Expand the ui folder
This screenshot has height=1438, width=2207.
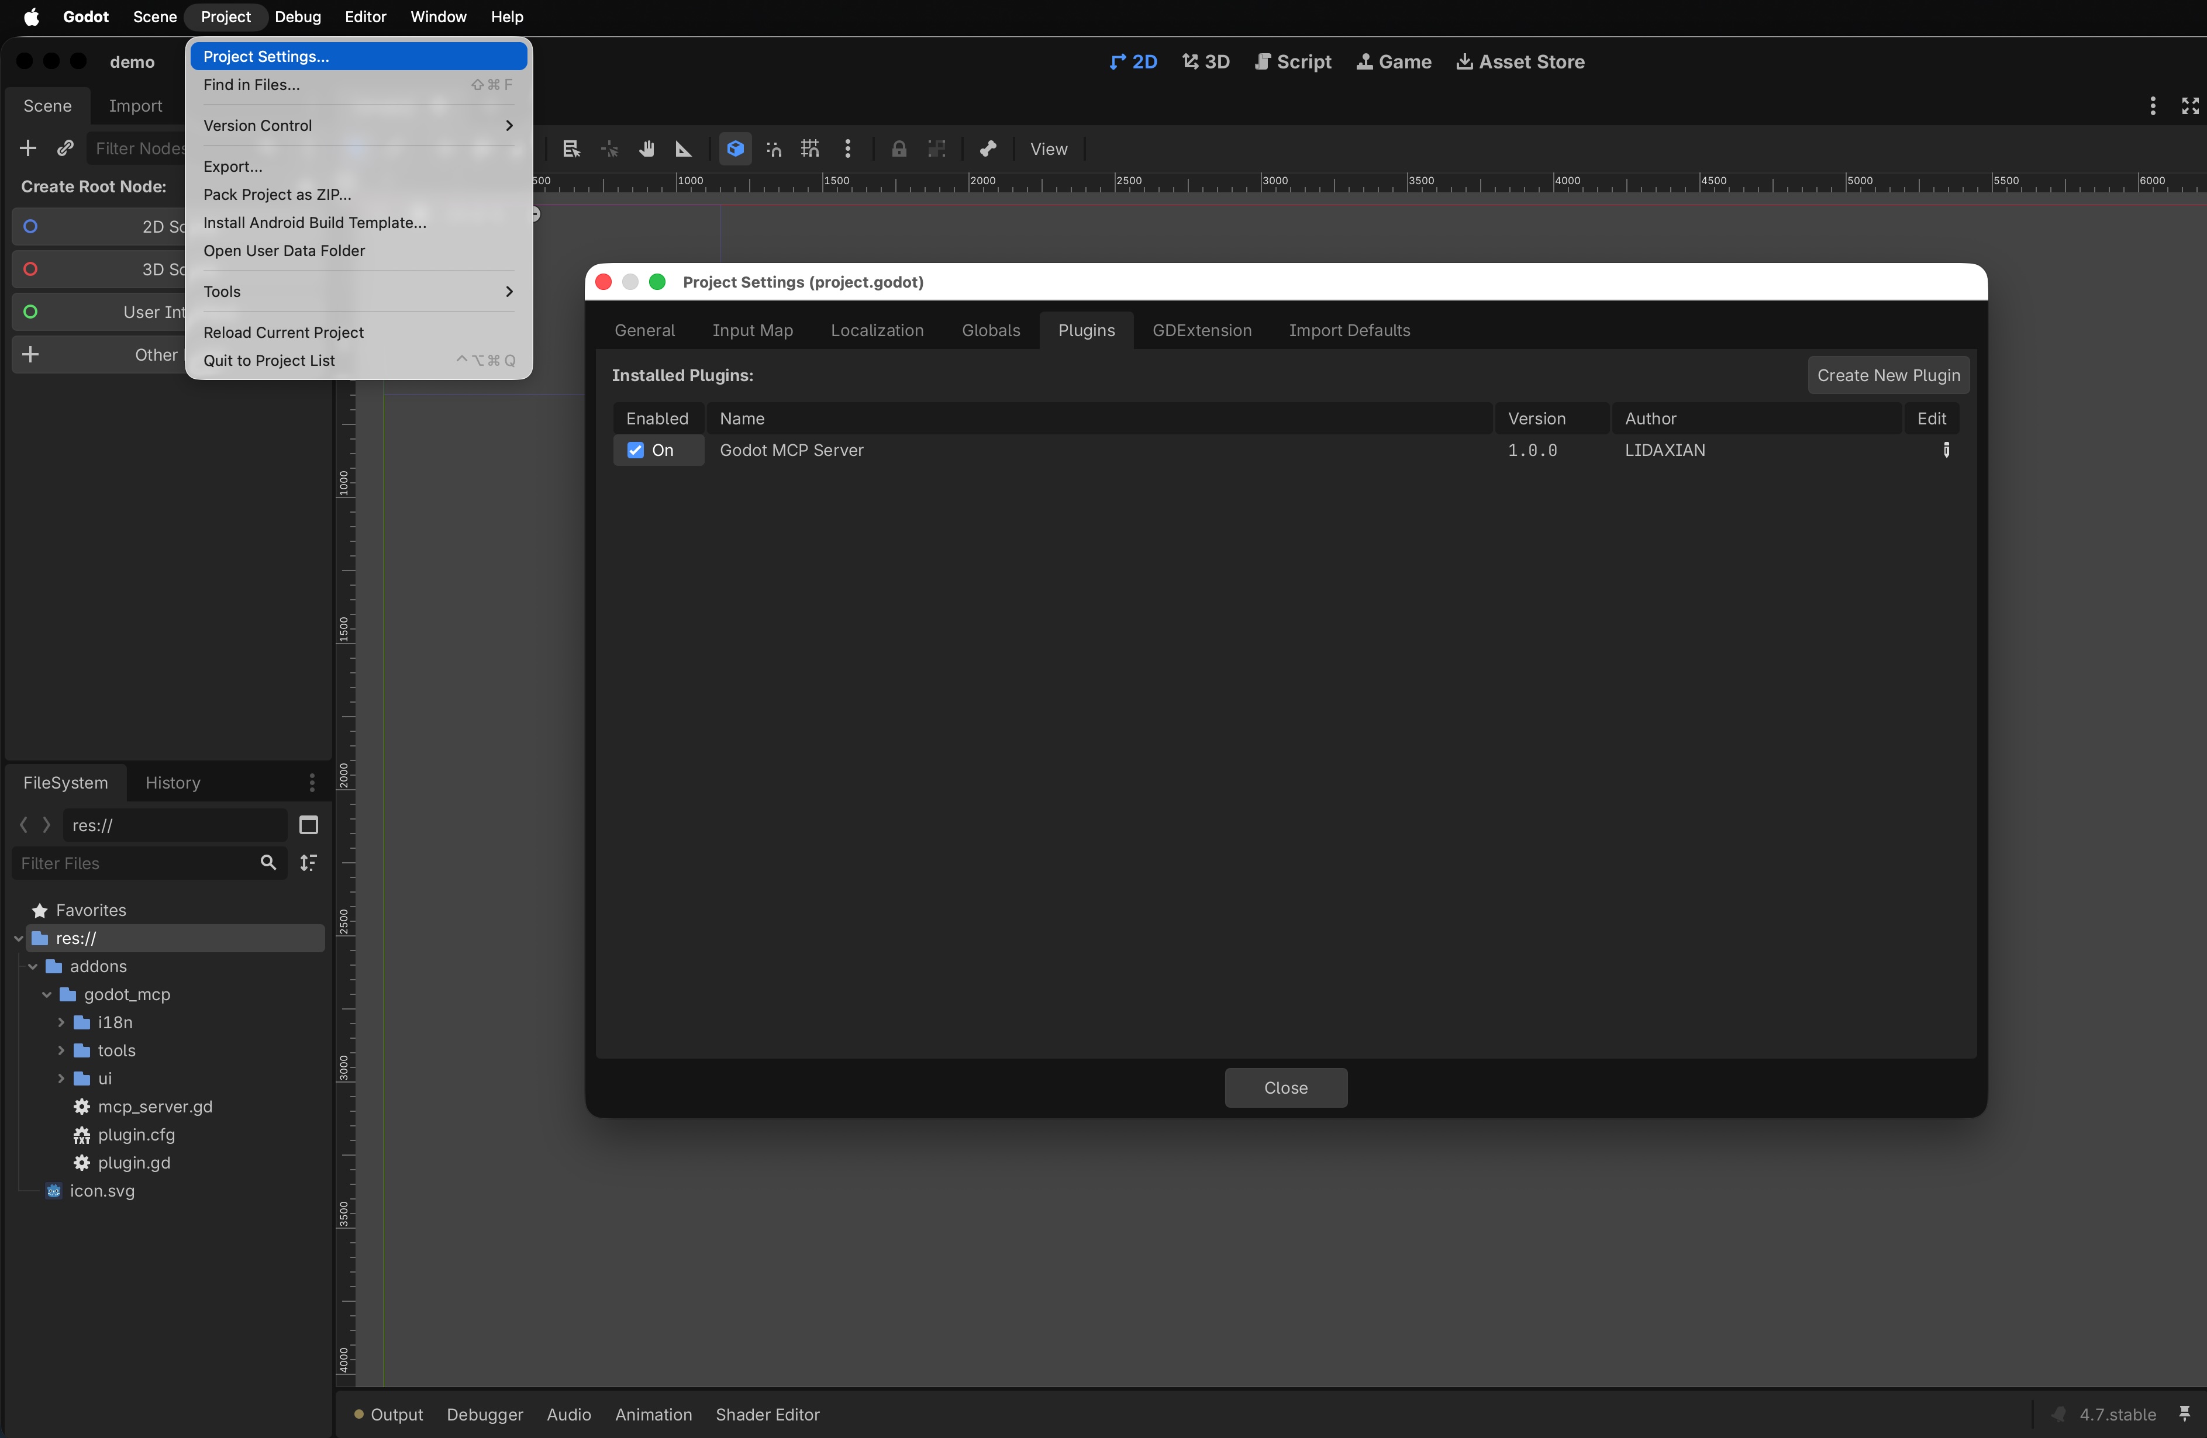coord(61,1078)
